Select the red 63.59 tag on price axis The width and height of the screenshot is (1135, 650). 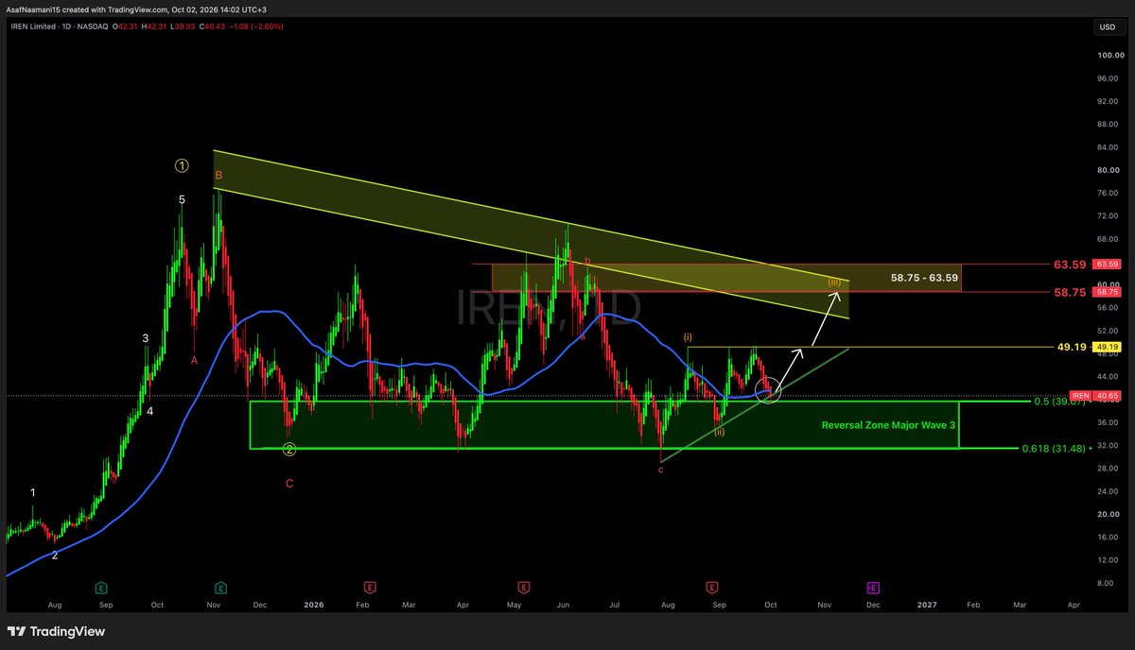[1107, 265]
